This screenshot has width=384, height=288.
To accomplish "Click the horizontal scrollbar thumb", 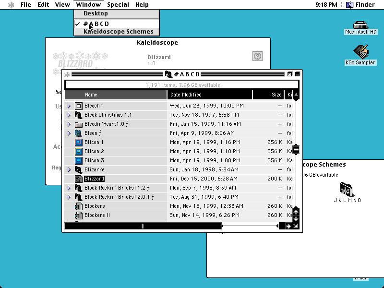I will (x=143, y=226).
